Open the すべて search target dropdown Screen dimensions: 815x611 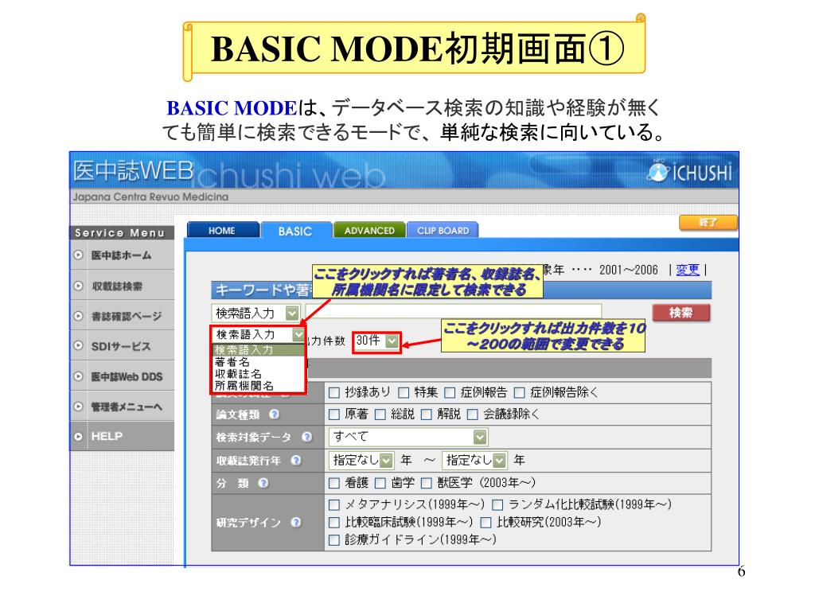[x=408, y=437]
